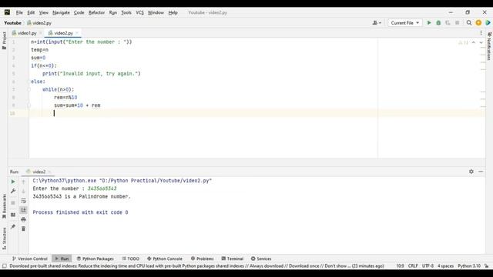Hide the Run panel with minus icon
This screenshot has width=493, height=277.
pos(481,172)
